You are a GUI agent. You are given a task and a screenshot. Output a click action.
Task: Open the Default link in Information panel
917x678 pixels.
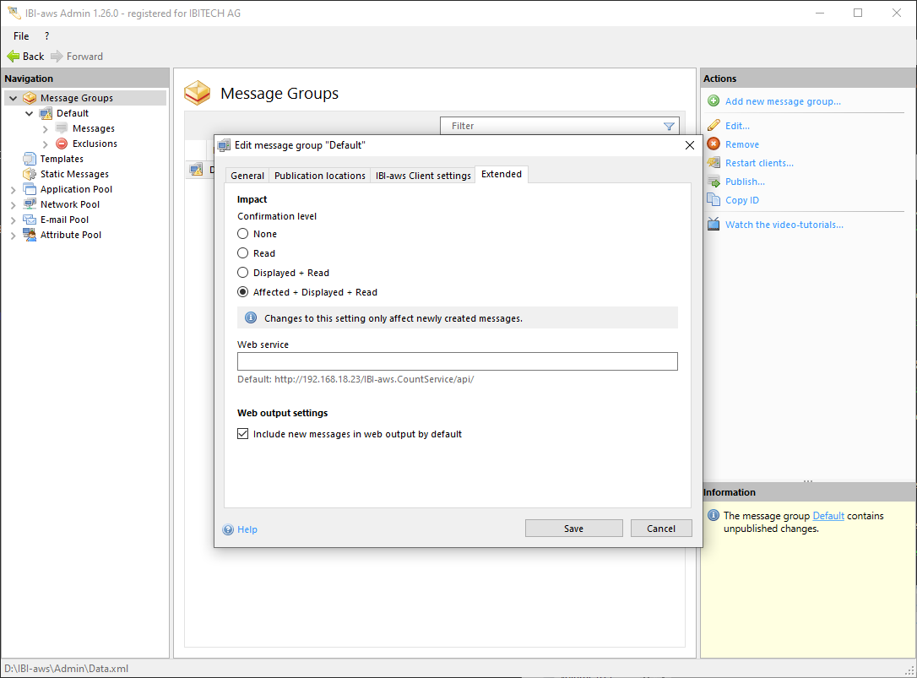click(827, 516)
